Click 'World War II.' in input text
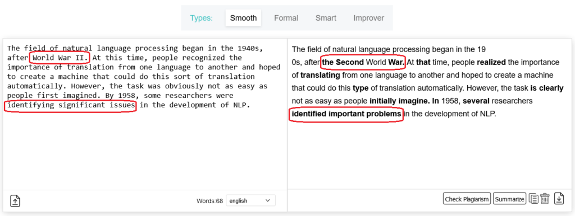The image size is (575, 216). coord(61,58)
